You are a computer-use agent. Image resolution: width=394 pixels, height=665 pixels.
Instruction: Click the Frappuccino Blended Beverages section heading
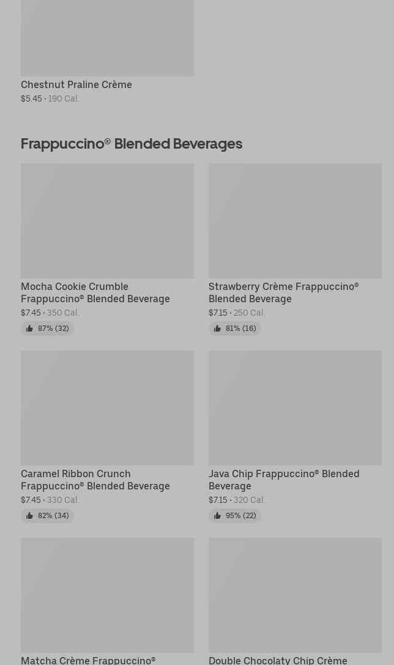click(132, 144)
